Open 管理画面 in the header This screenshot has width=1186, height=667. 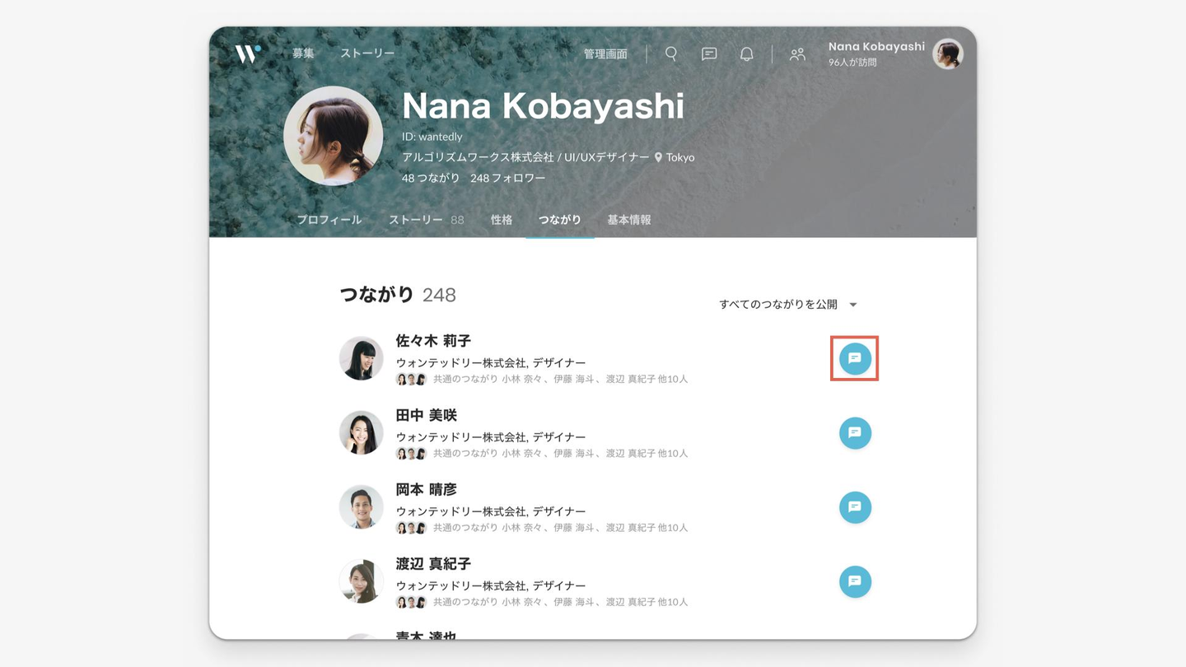pos(605,54)
